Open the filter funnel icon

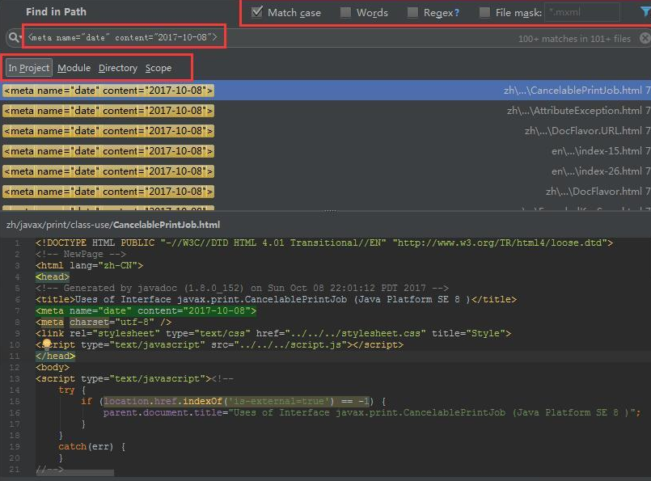645,12
